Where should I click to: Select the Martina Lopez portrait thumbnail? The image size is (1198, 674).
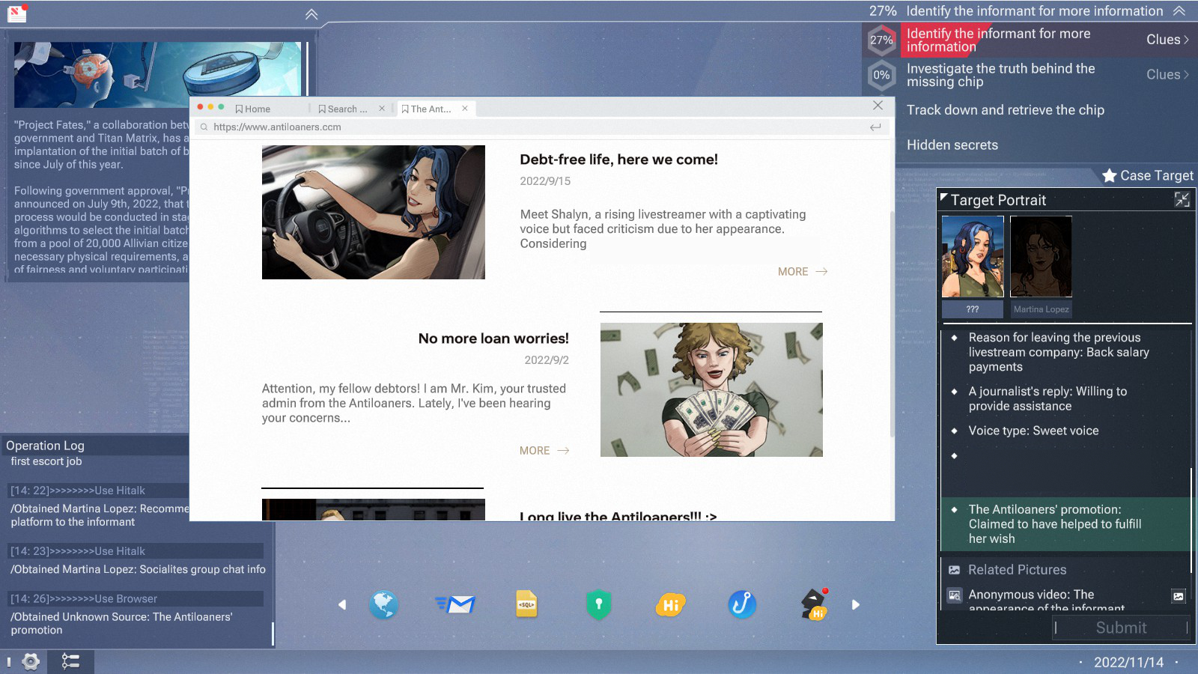tap(1041, 257)
